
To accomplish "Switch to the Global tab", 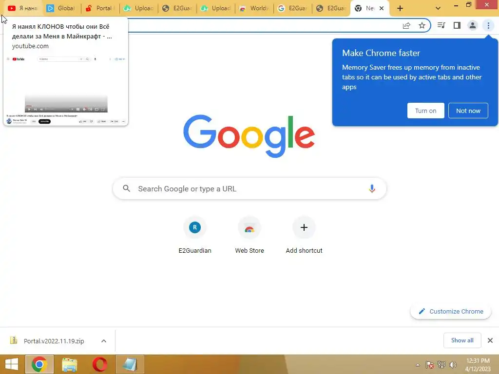I will pos(61,8).
